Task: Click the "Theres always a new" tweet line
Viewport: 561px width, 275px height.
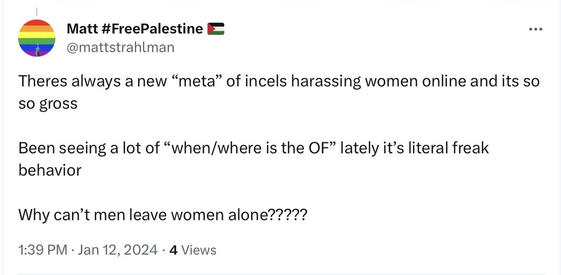Action: pyautogui.click(x=279, y=81)
